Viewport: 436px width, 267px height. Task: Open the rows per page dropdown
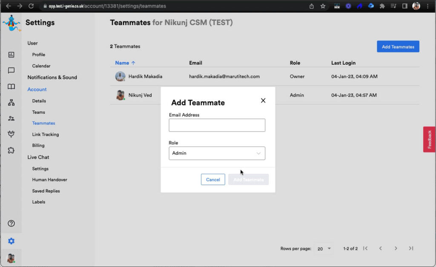click(324, 249)
